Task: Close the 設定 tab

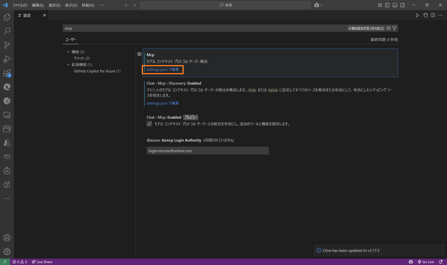Action: click(44, 15)
